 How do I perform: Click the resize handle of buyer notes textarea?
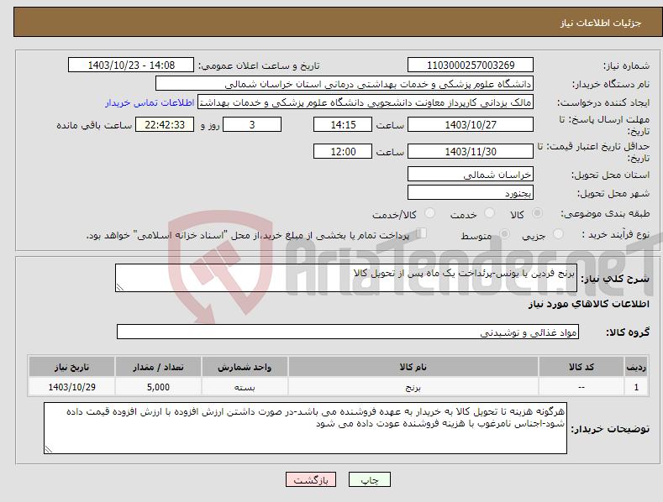(48, 450)
